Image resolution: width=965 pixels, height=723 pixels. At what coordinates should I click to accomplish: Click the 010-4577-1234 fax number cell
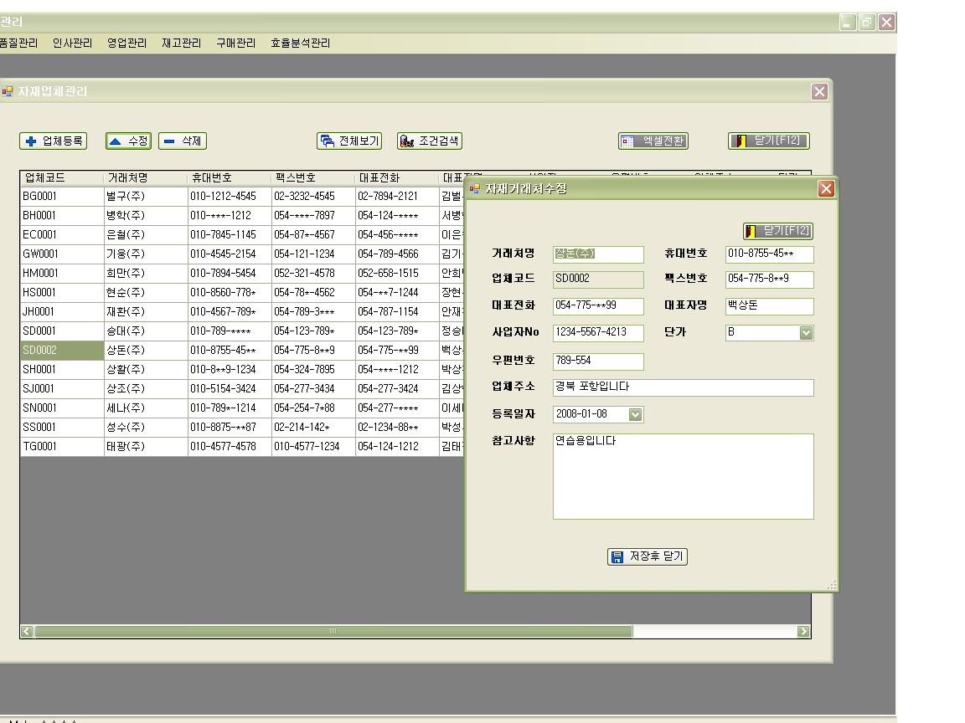(x=313, y=446)
